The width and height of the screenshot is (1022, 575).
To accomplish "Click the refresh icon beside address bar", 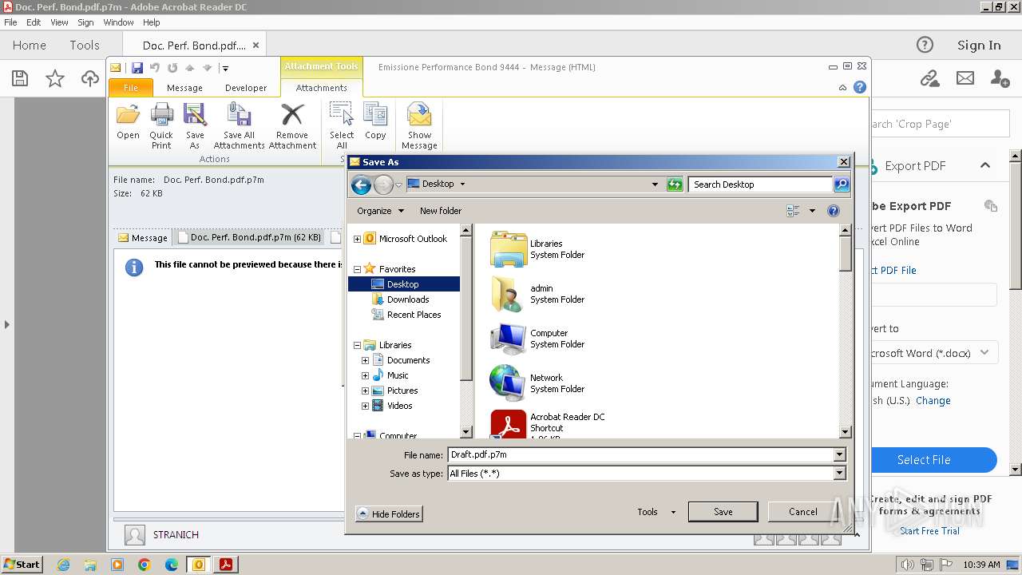I will pyautogui.click(x=675, y=184).
